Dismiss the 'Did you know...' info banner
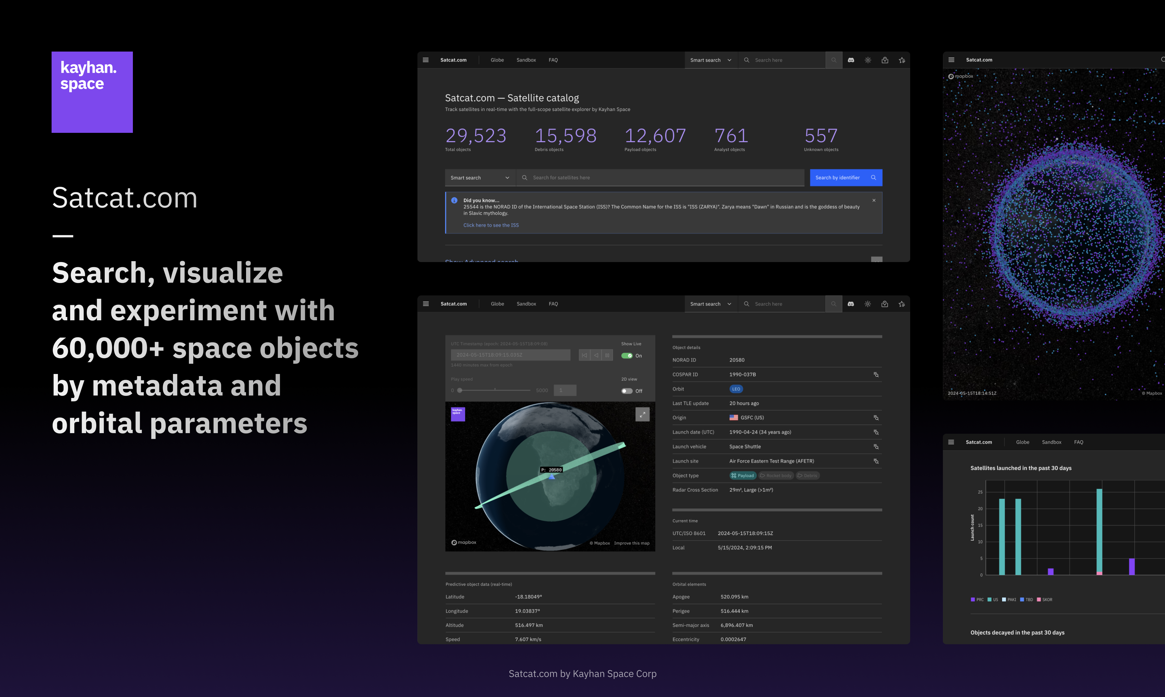This screenshot has height=697, width=1165. 874,200
